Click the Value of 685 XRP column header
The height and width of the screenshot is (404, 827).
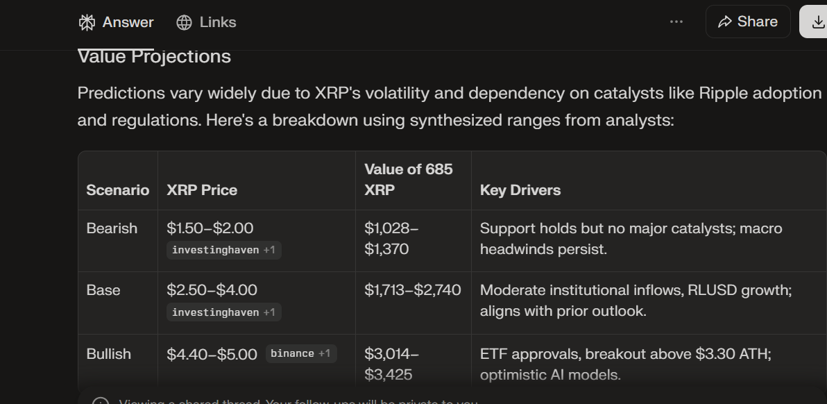coord(407,179)
